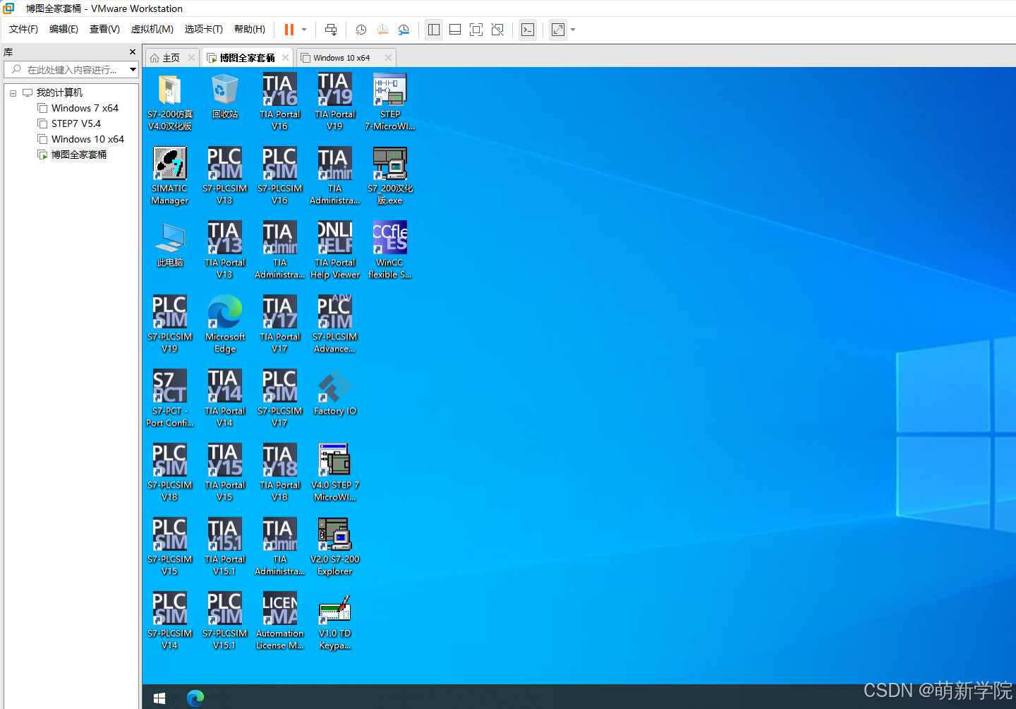Select the TIA Portal V13 shortcut

coord(224,250)
